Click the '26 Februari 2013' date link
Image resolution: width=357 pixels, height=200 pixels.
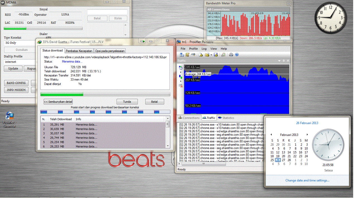(307, 123)
